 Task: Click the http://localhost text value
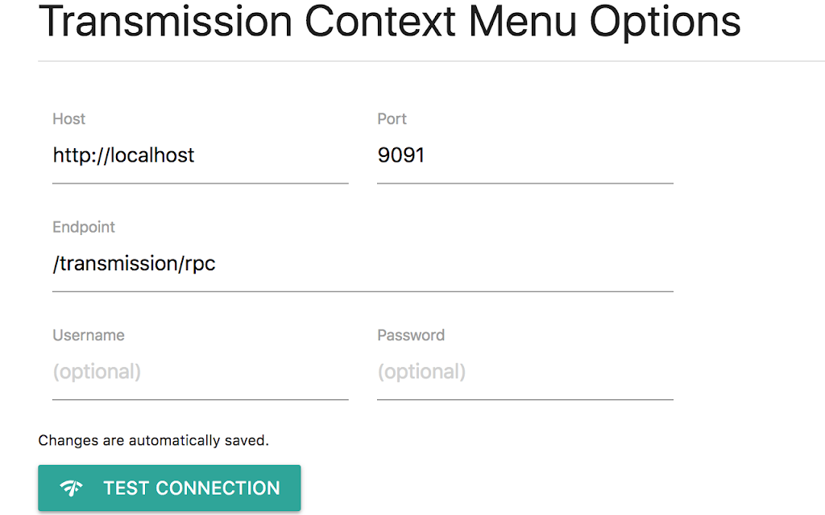point(123,155)
